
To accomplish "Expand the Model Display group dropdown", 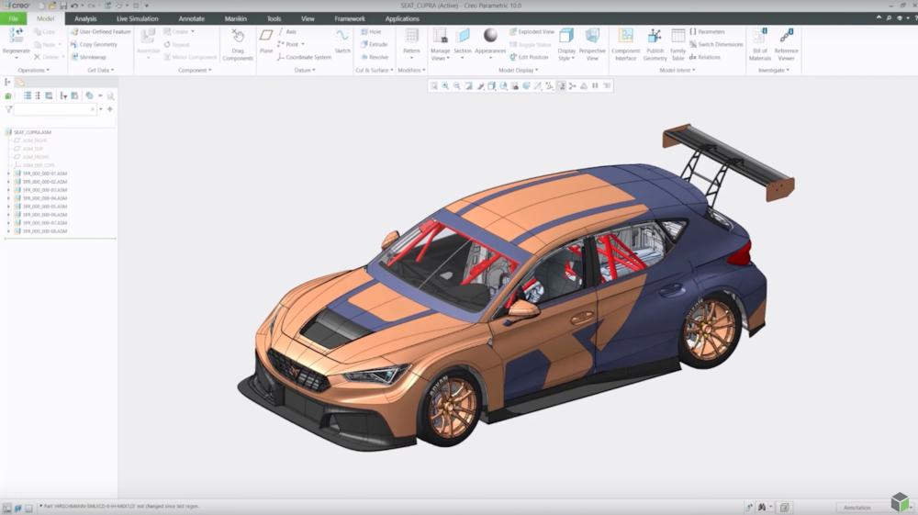I will point(518,70).
